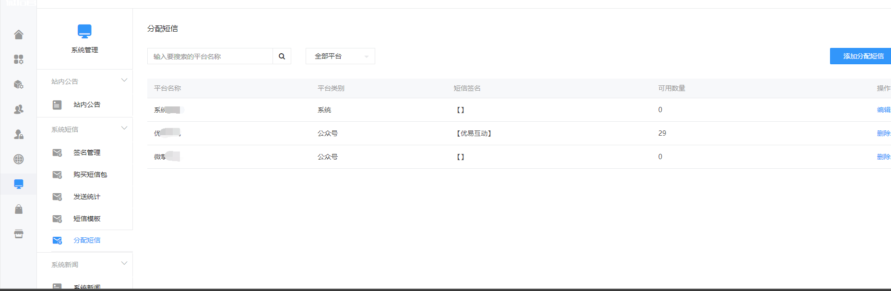Click the 分配短信 page title
Image resolution: width=891 pixels, height=291 pixels.
(x=163, y=29)
